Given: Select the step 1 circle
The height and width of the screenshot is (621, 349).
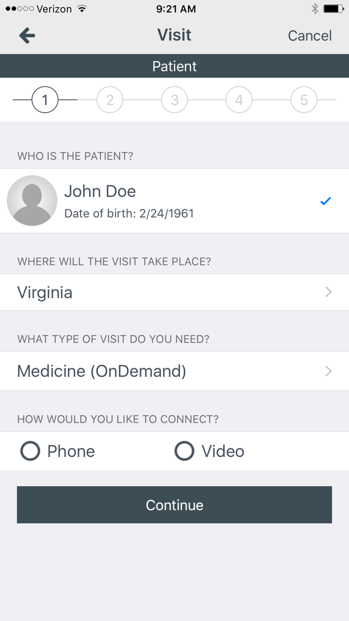Looking at the screenshot, I should 45,100.
